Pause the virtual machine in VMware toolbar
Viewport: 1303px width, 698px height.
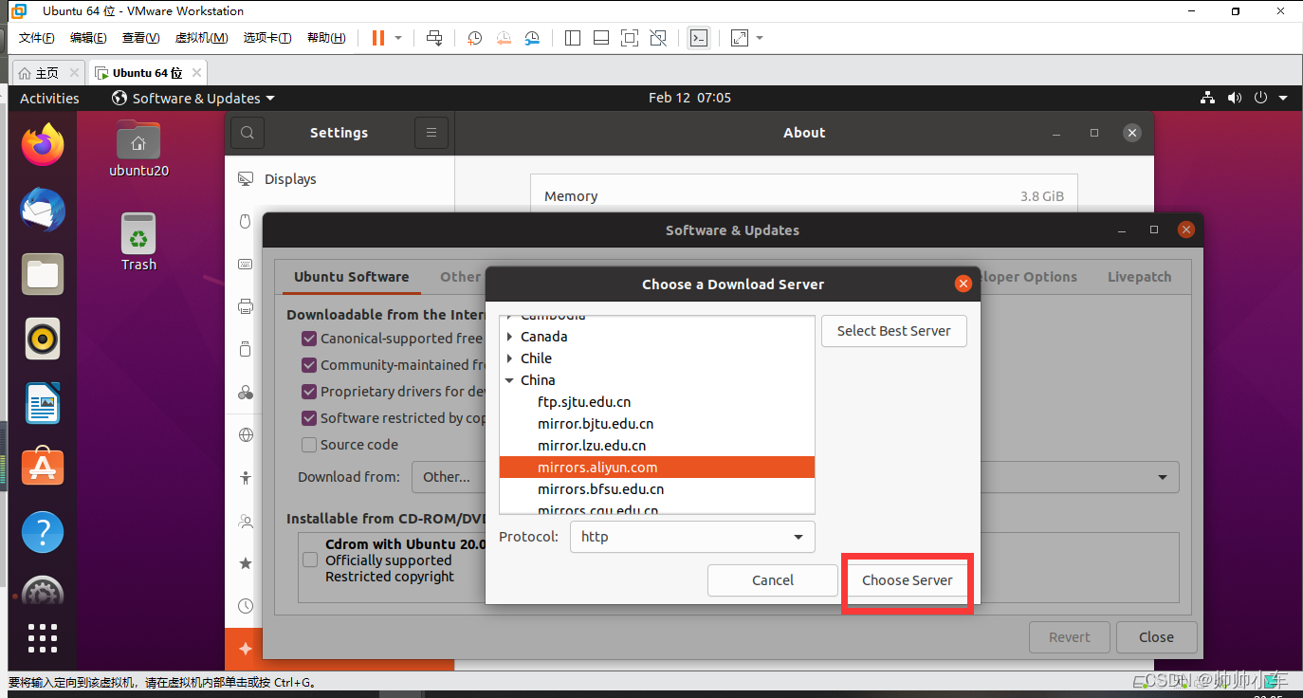click(378, 38)
